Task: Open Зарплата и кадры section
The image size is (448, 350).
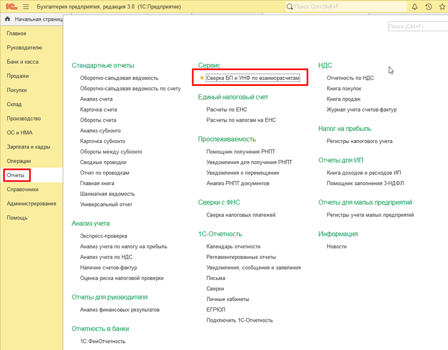Action: [28, 147]
